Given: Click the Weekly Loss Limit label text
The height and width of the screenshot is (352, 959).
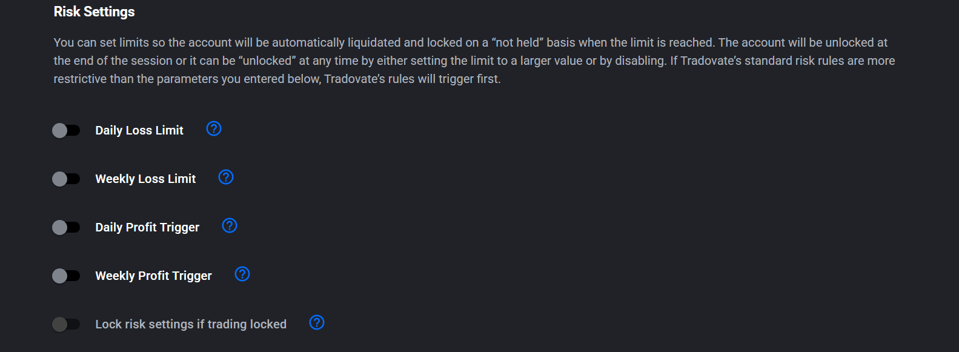Looking at the screenshot, I should 145,178.
